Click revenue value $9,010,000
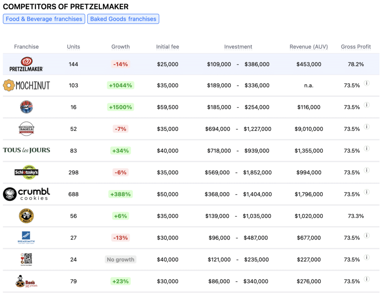This screenshot has height=296, width=382. [x=309, y=129]
